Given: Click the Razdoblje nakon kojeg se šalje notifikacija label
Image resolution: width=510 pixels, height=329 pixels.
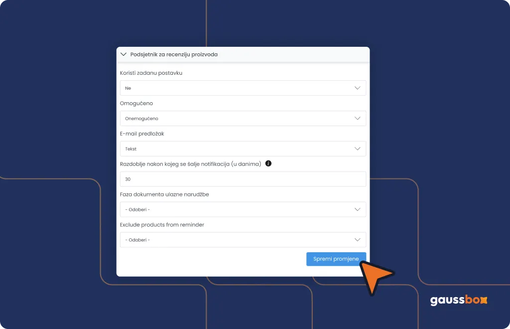Looking at the screenshot, I should tap(191, 164).
